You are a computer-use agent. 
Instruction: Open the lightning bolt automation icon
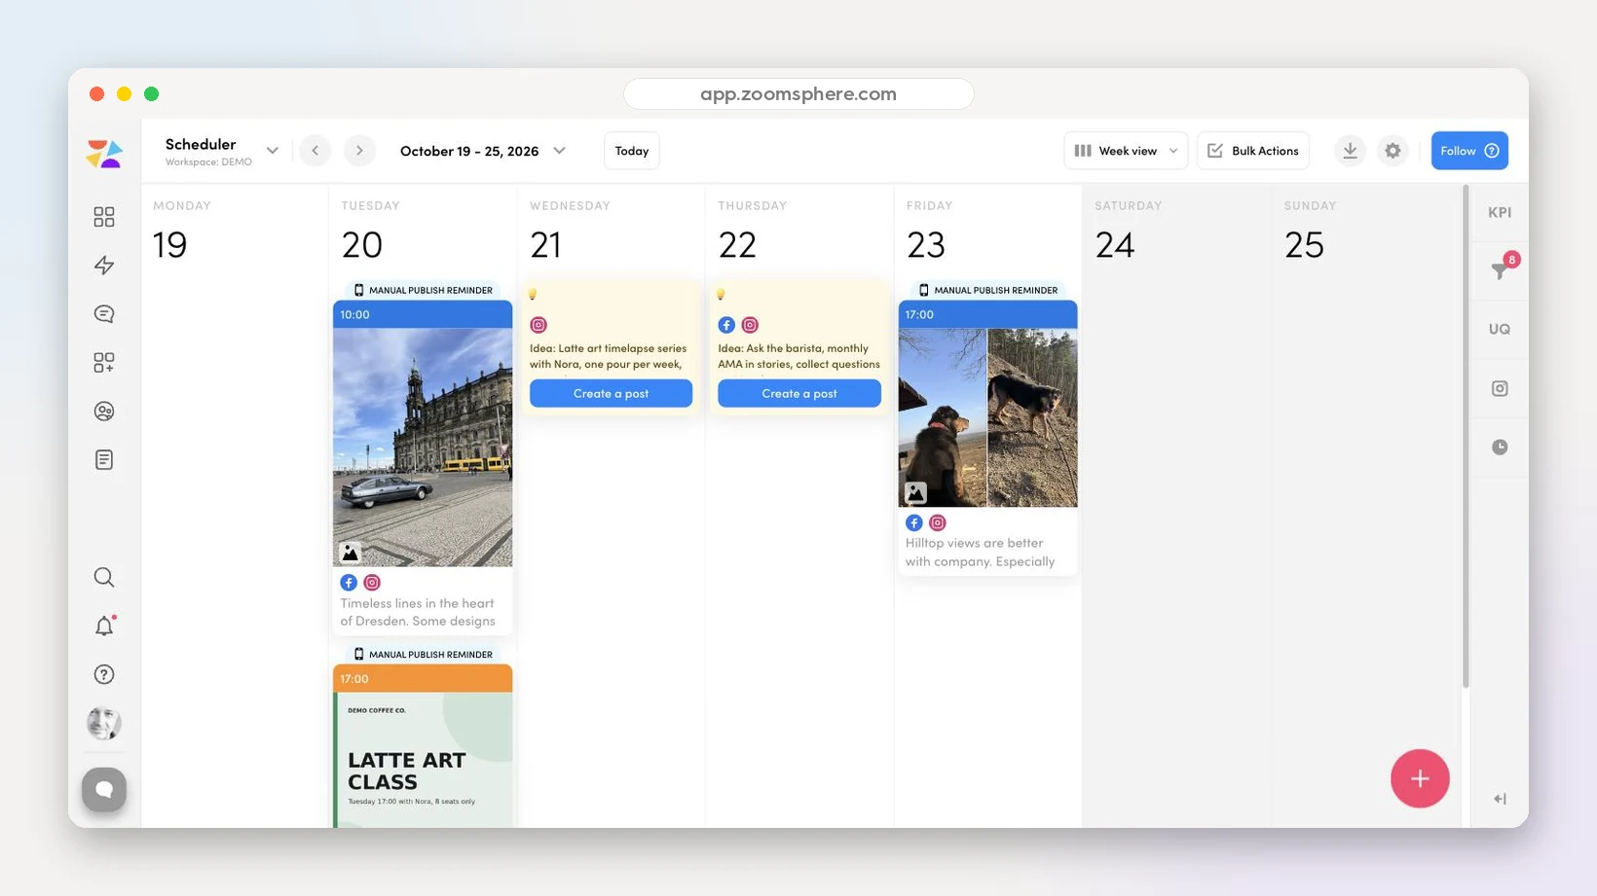coord(104,265)
